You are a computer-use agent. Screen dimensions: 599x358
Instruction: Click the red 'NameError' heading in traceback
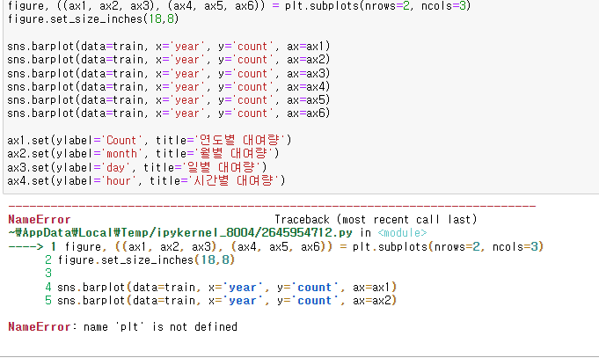(x=40, y=219)
